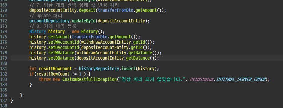
Task: Click line number 188 in the gutter
Action: pos(4,106)
